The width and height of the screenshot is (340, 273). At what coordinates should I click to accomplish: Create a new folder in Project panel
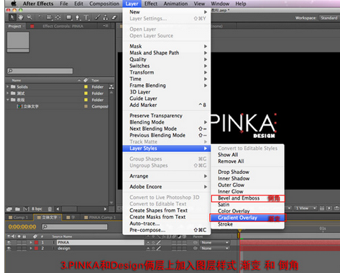click(x=17, y=209)
